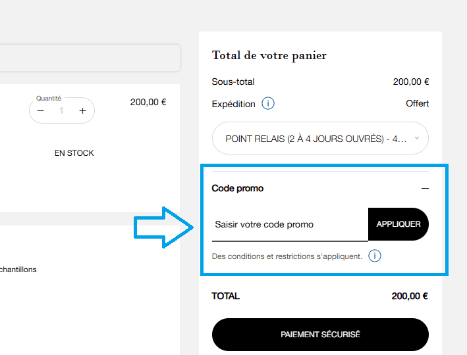The width and height of the screenshot is (467, 355).
Task: Click the search bar at top left
Action: coord(90,57)
